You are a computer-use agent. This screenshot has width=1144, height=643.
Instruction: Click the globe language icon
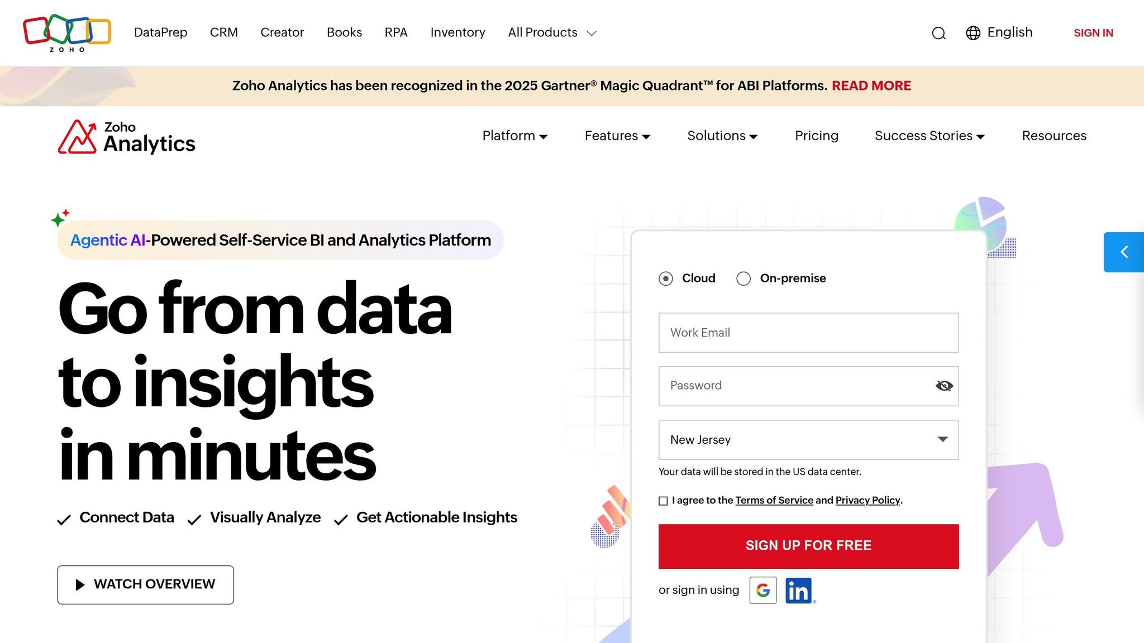tap(974, 33)
